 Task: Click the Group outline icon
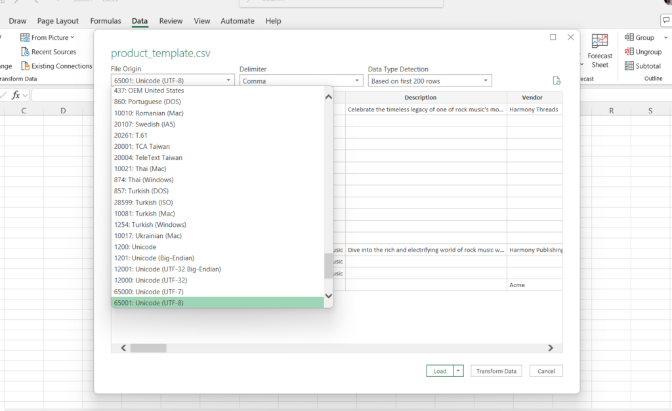click(x=629, y=37)
